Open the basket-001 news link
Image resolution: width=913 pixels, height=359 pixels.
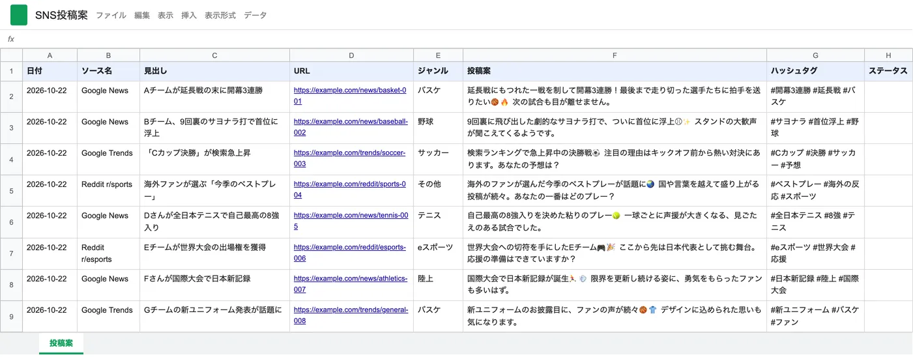coord(350,96)
